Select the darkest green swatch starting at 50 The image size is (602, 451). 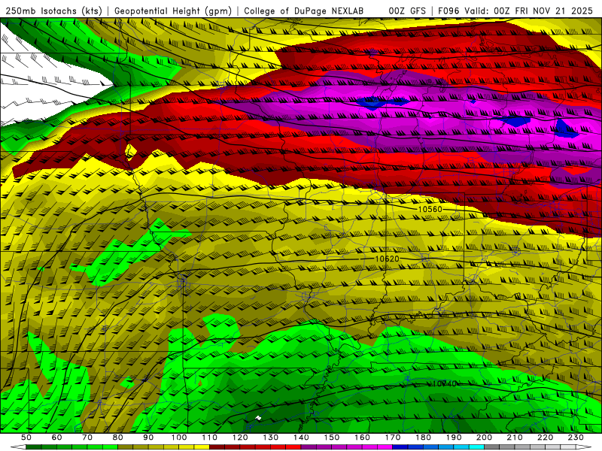point(34,446)
